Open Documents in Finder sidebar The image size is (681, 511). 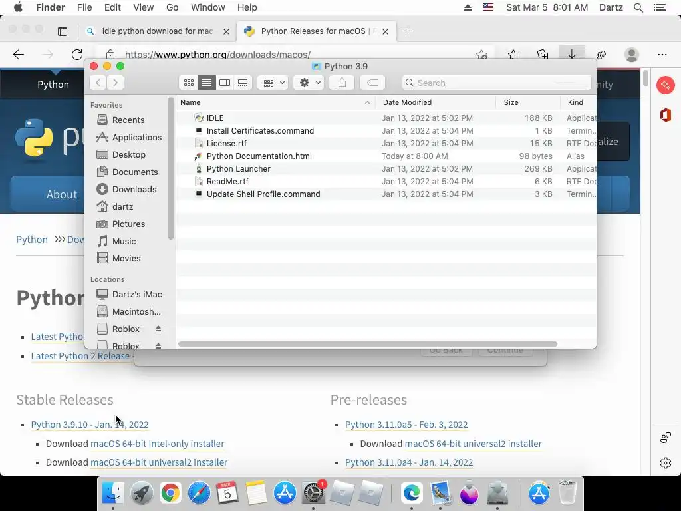click(x=130, y=172)
